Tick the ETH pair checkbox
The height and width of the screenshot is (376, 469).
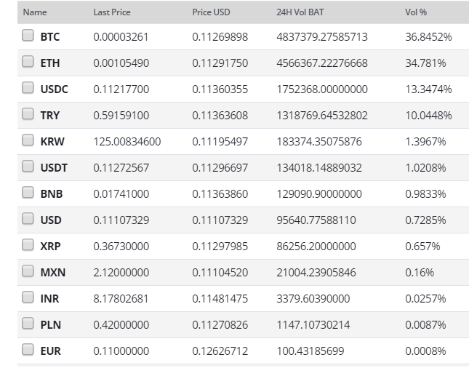pos(28,62)
